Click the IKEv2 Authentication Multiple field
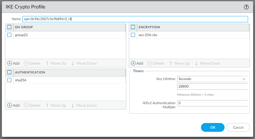 pos(212,103)
